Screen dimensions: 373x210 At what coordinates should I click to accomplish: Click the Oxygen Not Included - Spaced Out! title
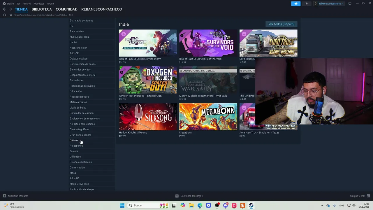pos(140,96)
